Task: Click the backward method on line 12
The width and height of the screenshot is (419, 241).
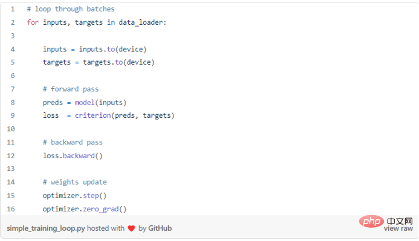Action: [x=79, y=156]
